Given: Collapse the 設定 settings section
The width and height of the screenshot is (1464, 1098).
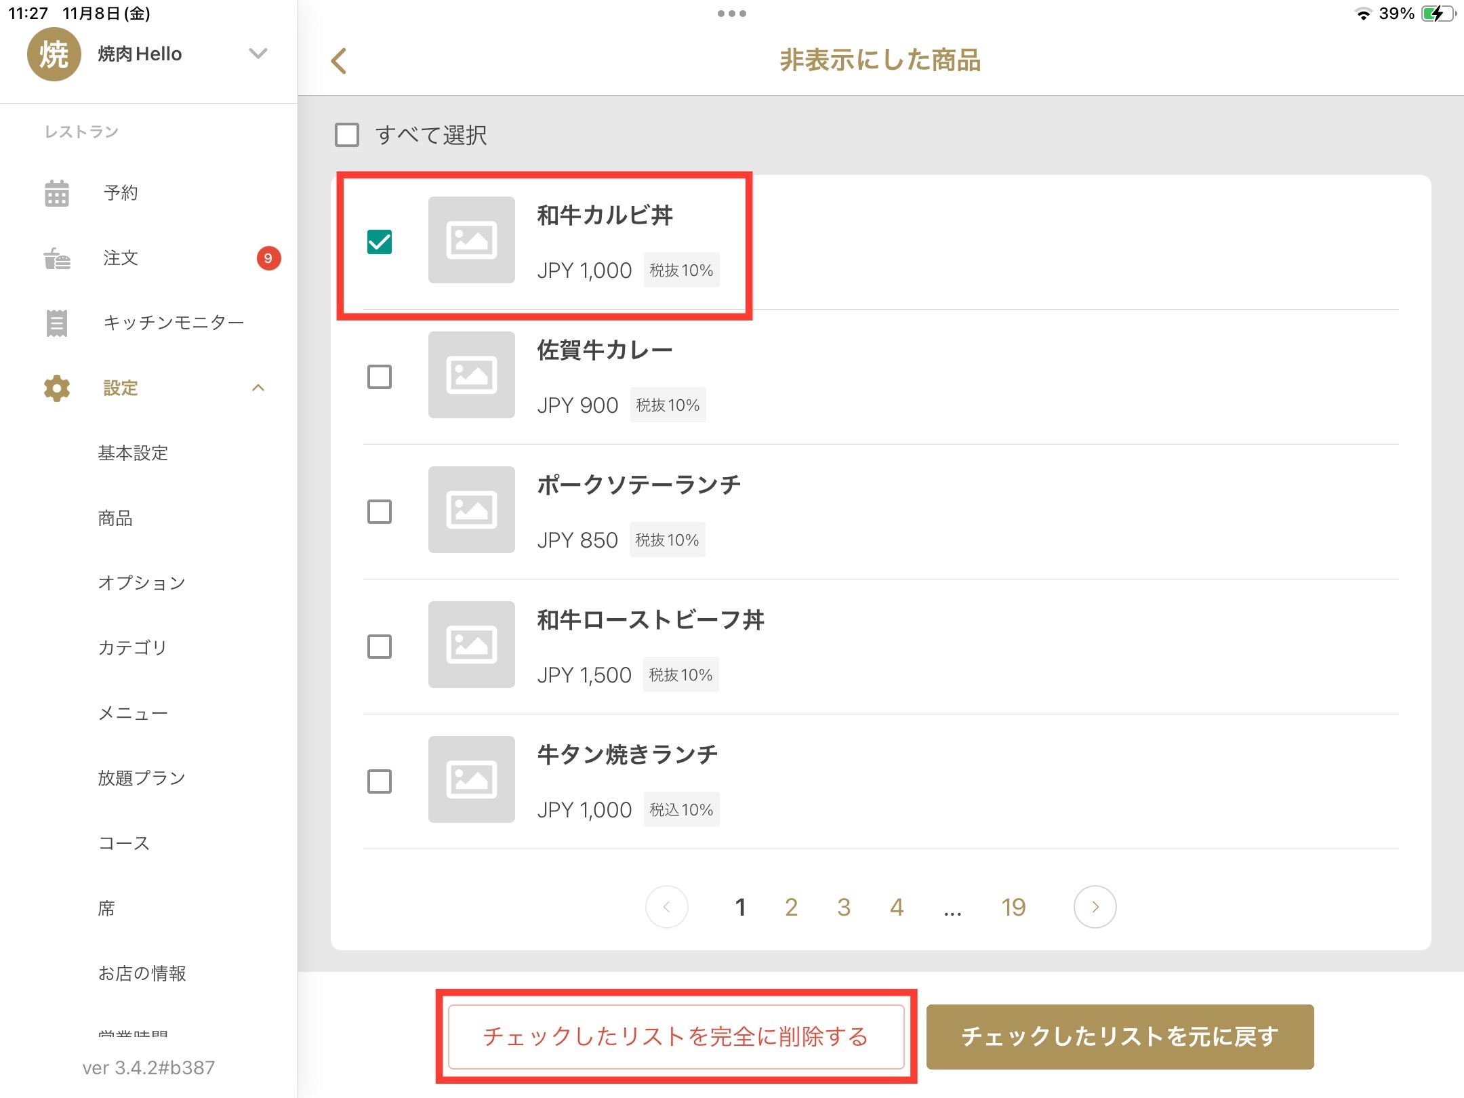Looking at the screenshot, I should 259,388.
